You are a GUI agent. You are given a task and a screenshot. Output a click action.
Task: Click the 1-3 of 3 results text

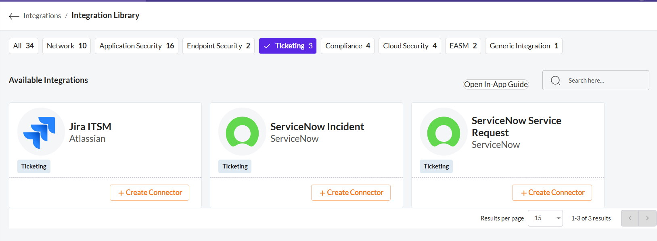coord(591,218)
